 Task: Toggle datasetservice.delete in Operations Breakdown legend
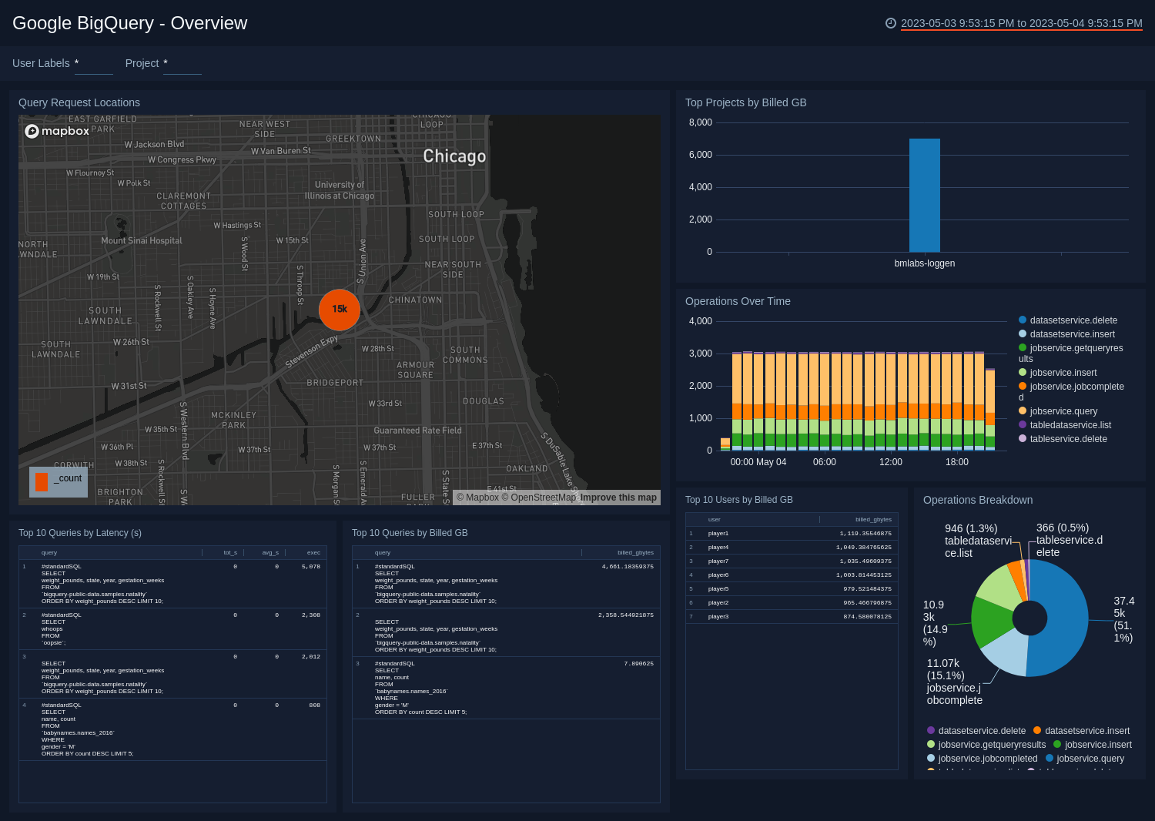[976, 731]
